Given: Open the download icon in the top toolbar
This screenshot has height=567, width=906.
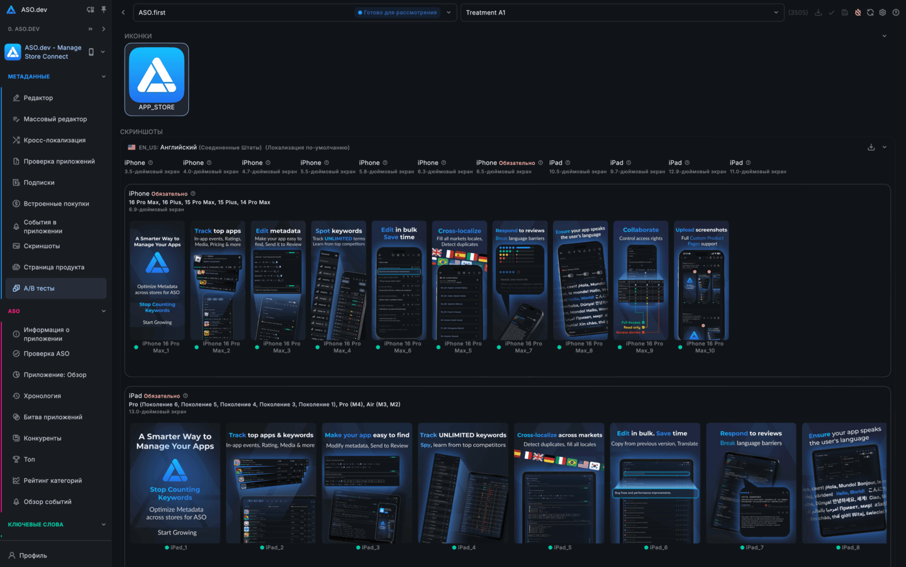Looking at the screenshot, I should 819,13.
